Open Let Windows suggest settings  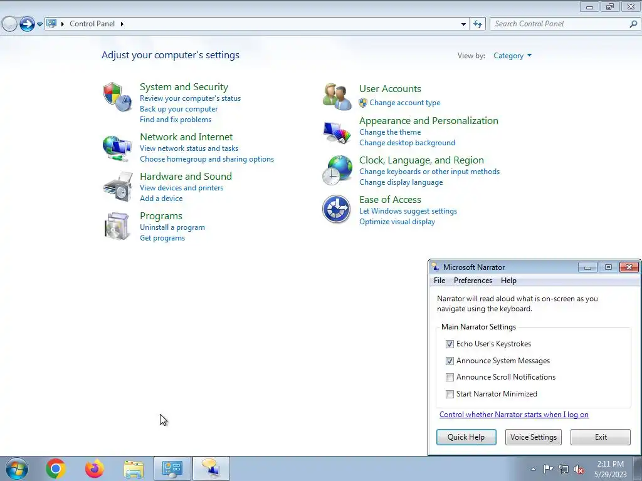point(408,211)
